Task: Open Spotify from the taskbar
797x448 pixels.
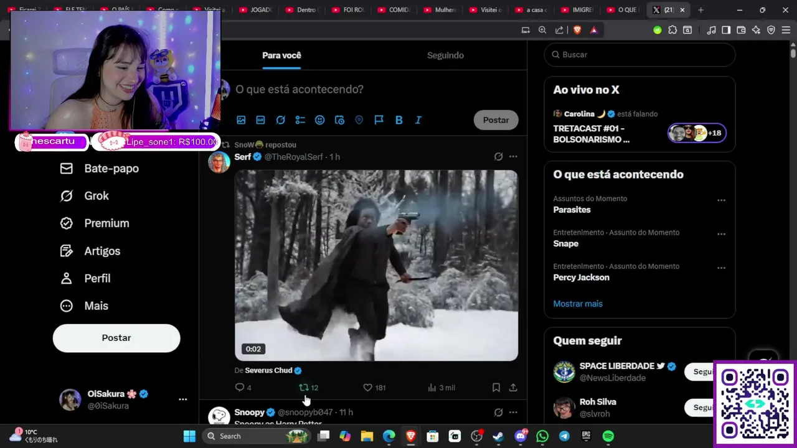Action: click(608, 436)
